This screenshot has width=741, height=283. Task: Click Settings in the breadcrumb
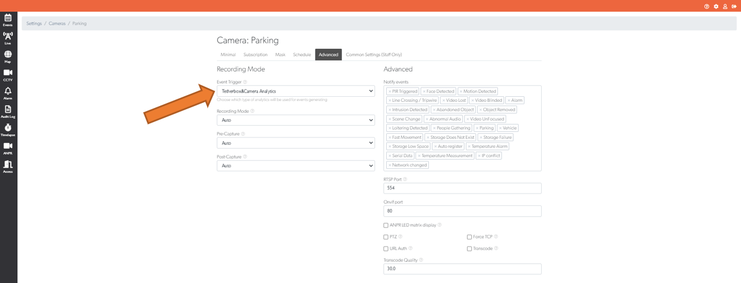tap(34, 23)
